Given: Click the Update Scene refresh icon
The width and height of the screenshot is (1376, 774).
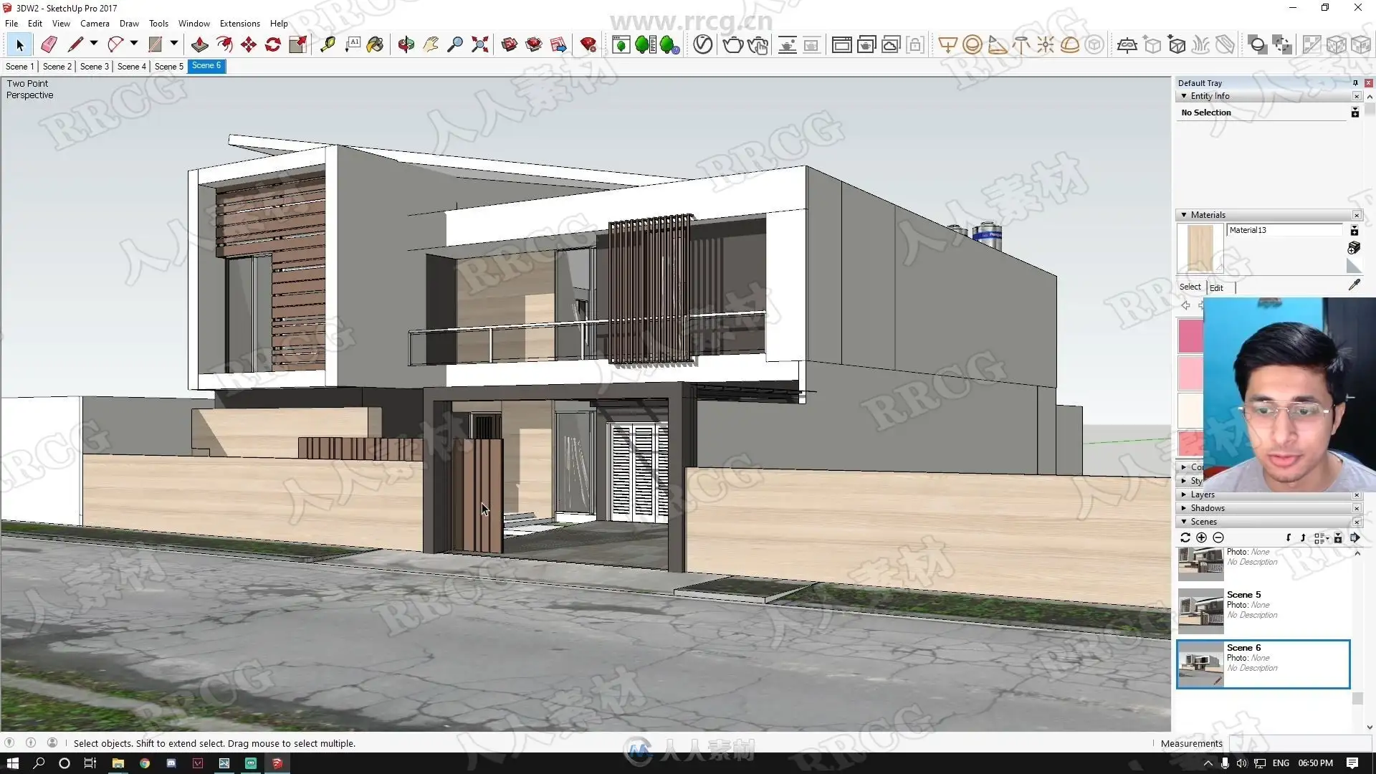Looking at the screenshot, I should coord(1185,537).
